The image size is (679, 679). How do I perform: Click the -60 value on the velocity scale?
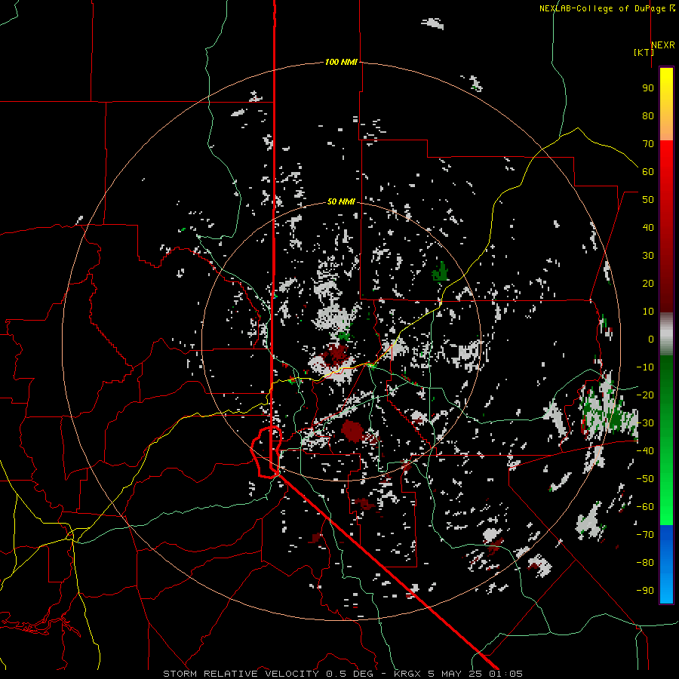click(x=645, y=507)
